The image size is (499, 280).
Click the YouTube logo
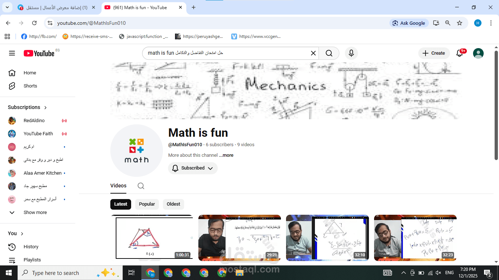tap(39, 53)
